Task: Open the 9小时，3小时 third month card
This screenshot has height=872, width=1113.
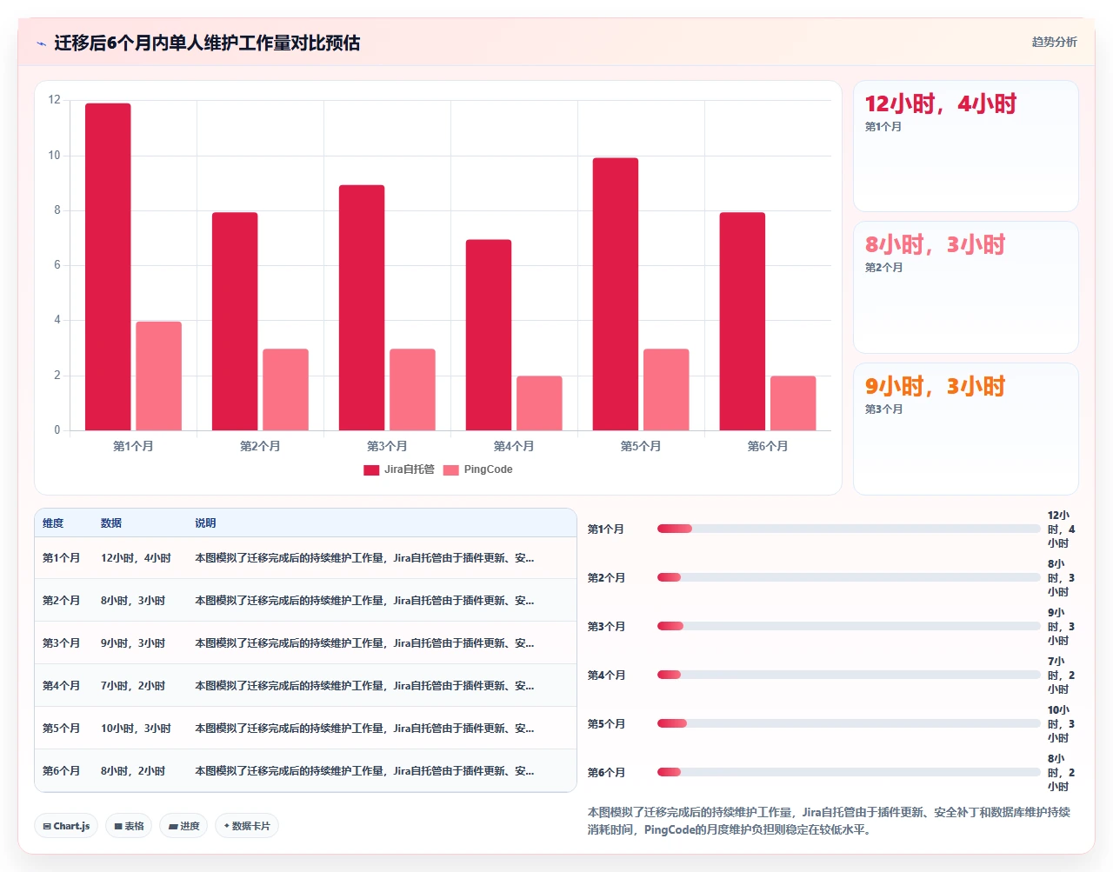Action: tap(966, 429)
